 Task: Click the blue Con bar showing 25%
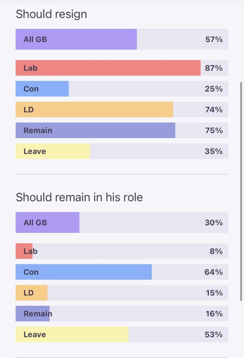point(42,89)
